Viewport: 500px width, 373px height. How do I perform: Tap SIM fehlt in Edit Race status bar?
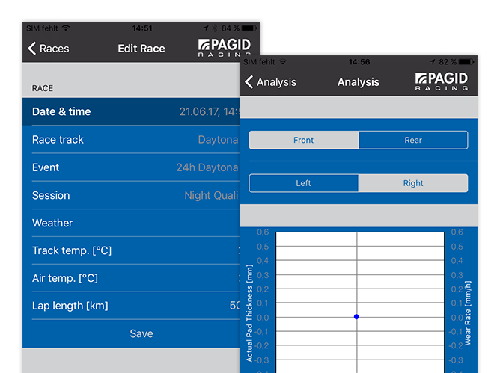coord(42,28)
